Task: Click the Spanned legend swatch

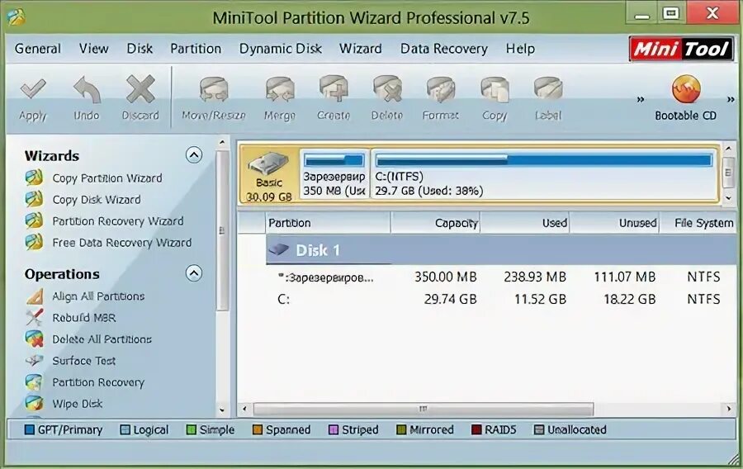Action: click(258, 429)
